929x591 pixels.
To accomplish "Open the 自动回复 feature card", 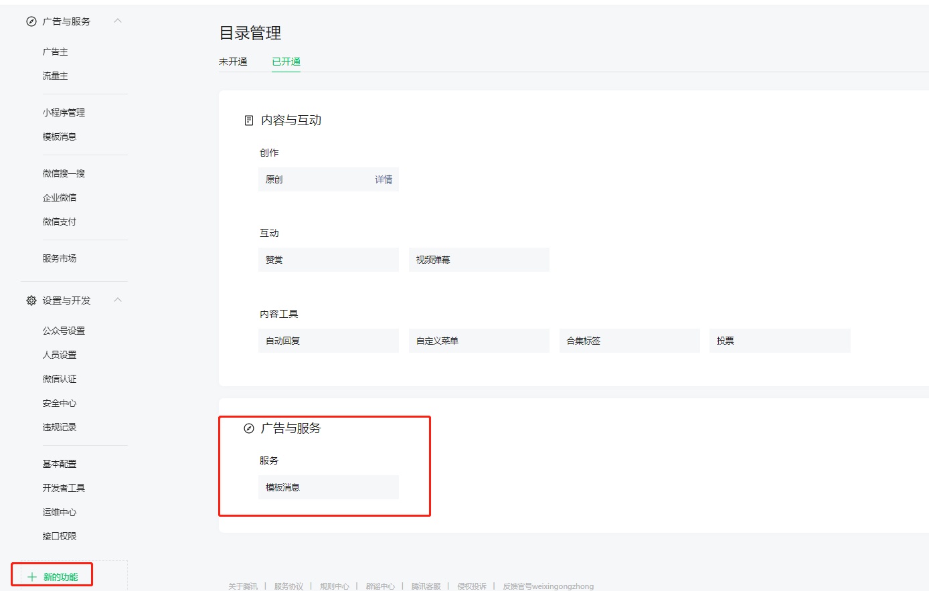I will 329,341.
